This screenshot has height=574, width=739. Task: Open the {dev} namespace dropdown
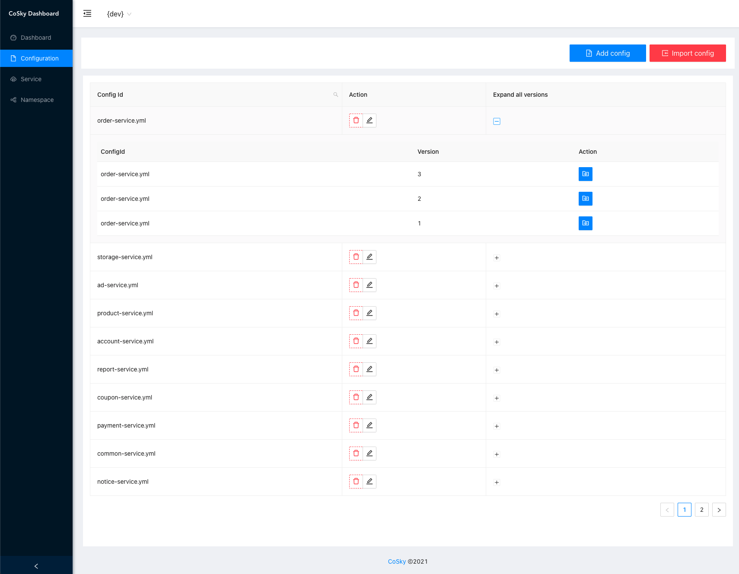click(119, 14)
